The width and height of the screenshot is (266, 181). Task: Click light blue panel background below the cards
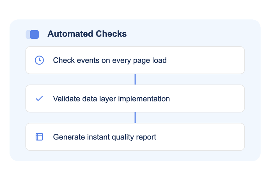[x=135, y=156]
